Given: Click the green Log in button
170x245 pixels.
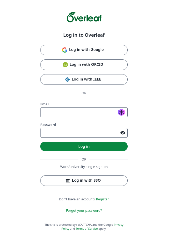Looking at the screenshot, I should [x=84, y=147].
